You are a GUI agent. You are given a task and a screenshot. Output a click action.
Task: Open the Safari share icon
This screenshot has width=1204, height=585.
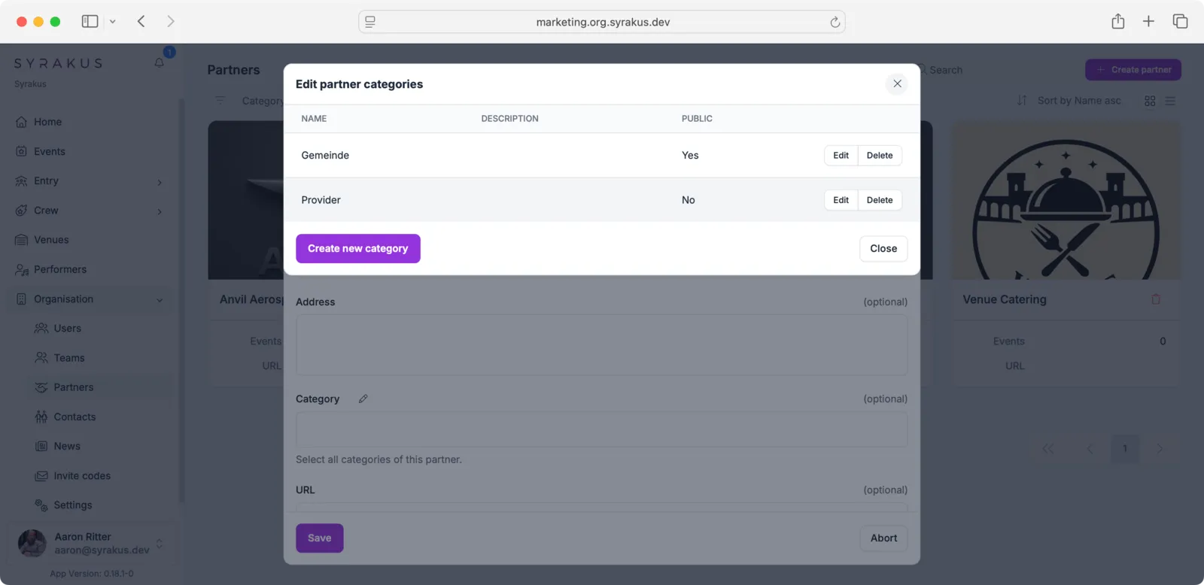tap(1117, 22)
